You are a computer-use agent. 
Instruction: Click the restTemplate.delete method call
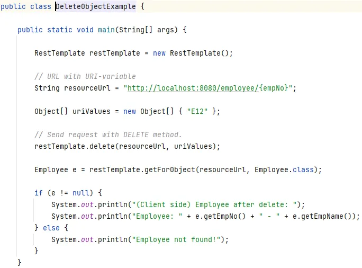click(x=127, y=147)
